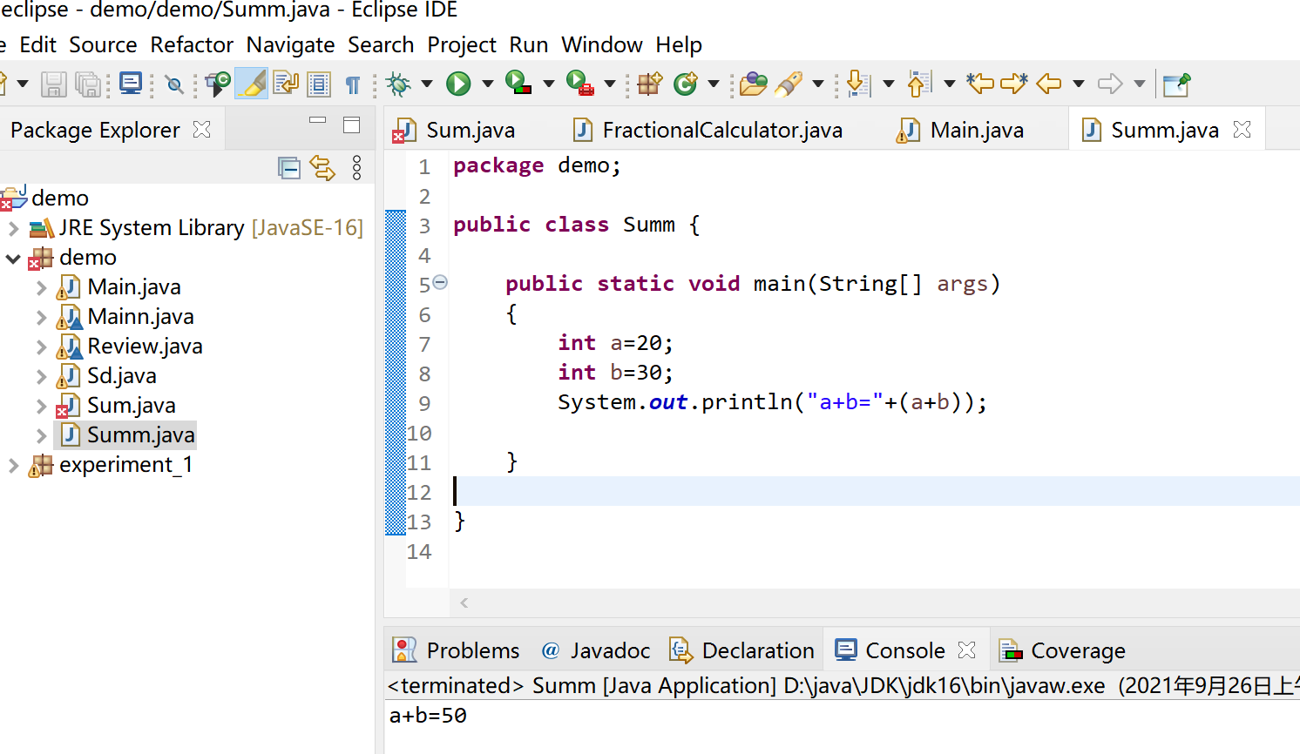Click Collapse All in Package Explorer
This screenshot has height=754, width=1300.
[x=289, y=168]
